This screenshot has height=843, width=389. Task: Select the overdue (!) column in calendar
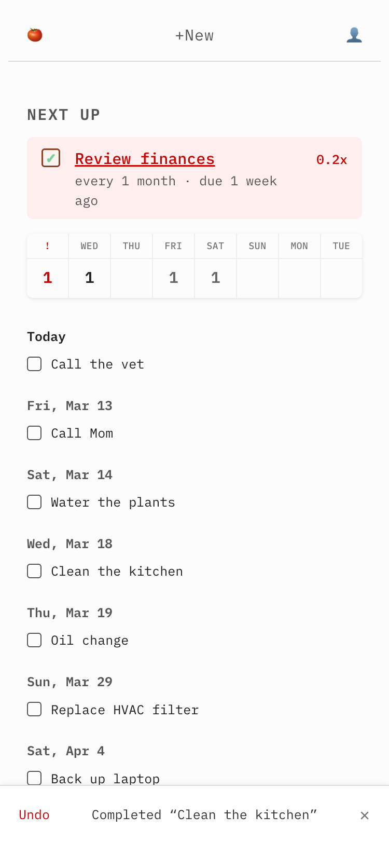pos(48,266)
